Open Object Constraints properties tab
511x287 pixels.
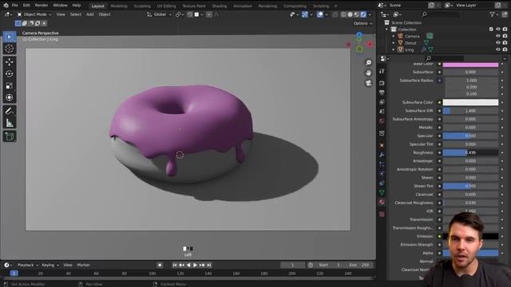click(382, 183)
